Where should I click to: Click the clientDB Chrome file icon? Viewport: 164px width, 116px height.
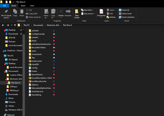pos(30,64)
